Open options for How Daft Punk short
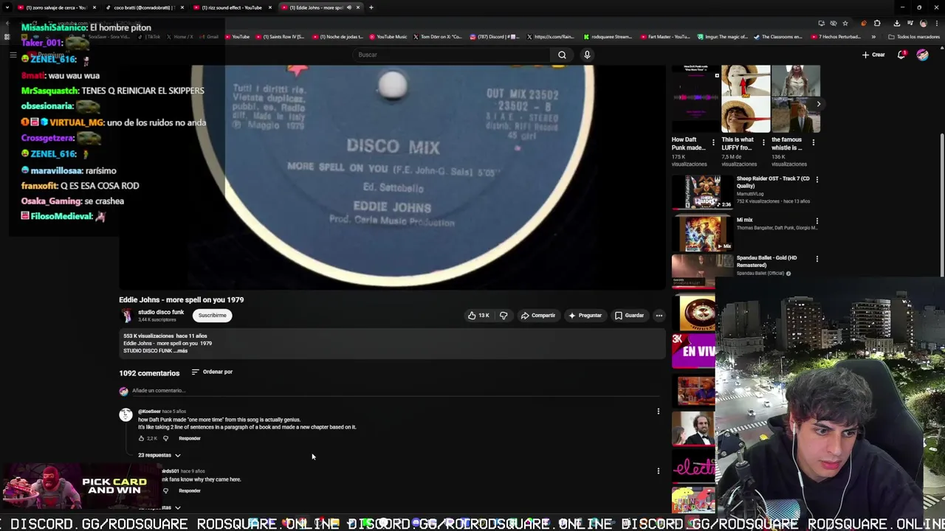This screenshot has height=531, width=945. click(713, 142)
